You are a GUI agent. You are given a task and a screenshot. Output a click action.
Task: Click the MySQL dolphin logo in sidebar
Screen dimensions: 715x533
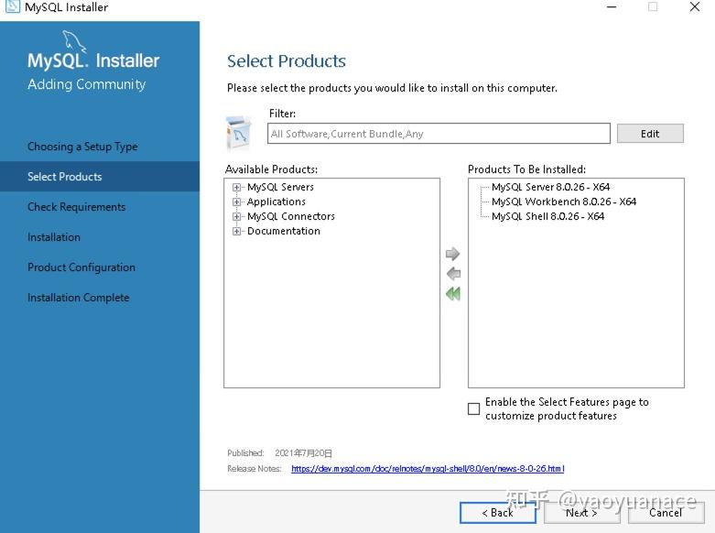pyautogui.click(x=74, y=42)
